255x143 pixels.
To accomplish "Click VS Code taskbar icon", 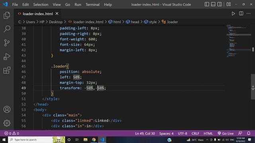I will click(102, 139).
